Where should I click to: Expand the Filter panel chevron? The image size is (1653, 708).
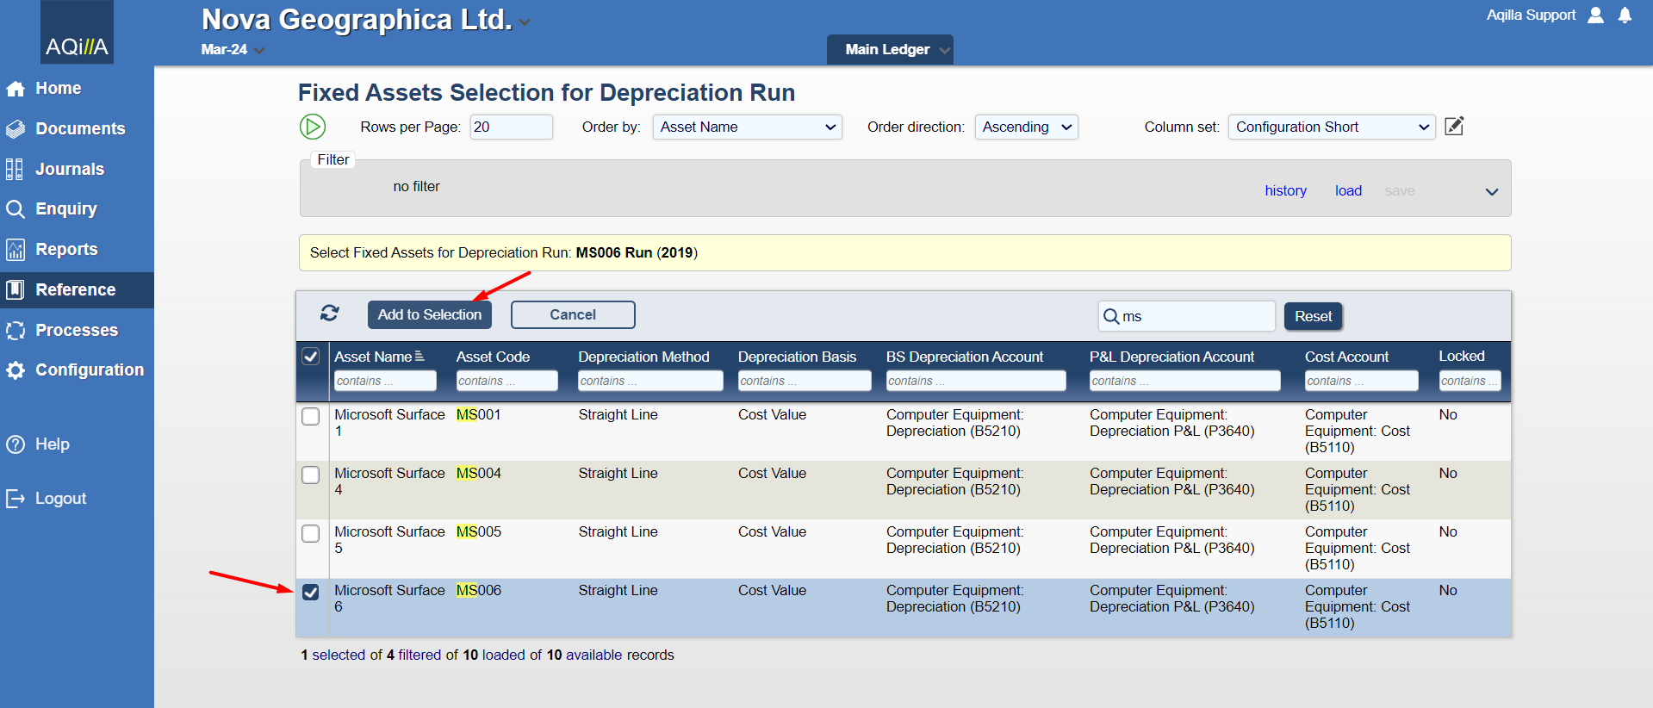[1492, 191]
